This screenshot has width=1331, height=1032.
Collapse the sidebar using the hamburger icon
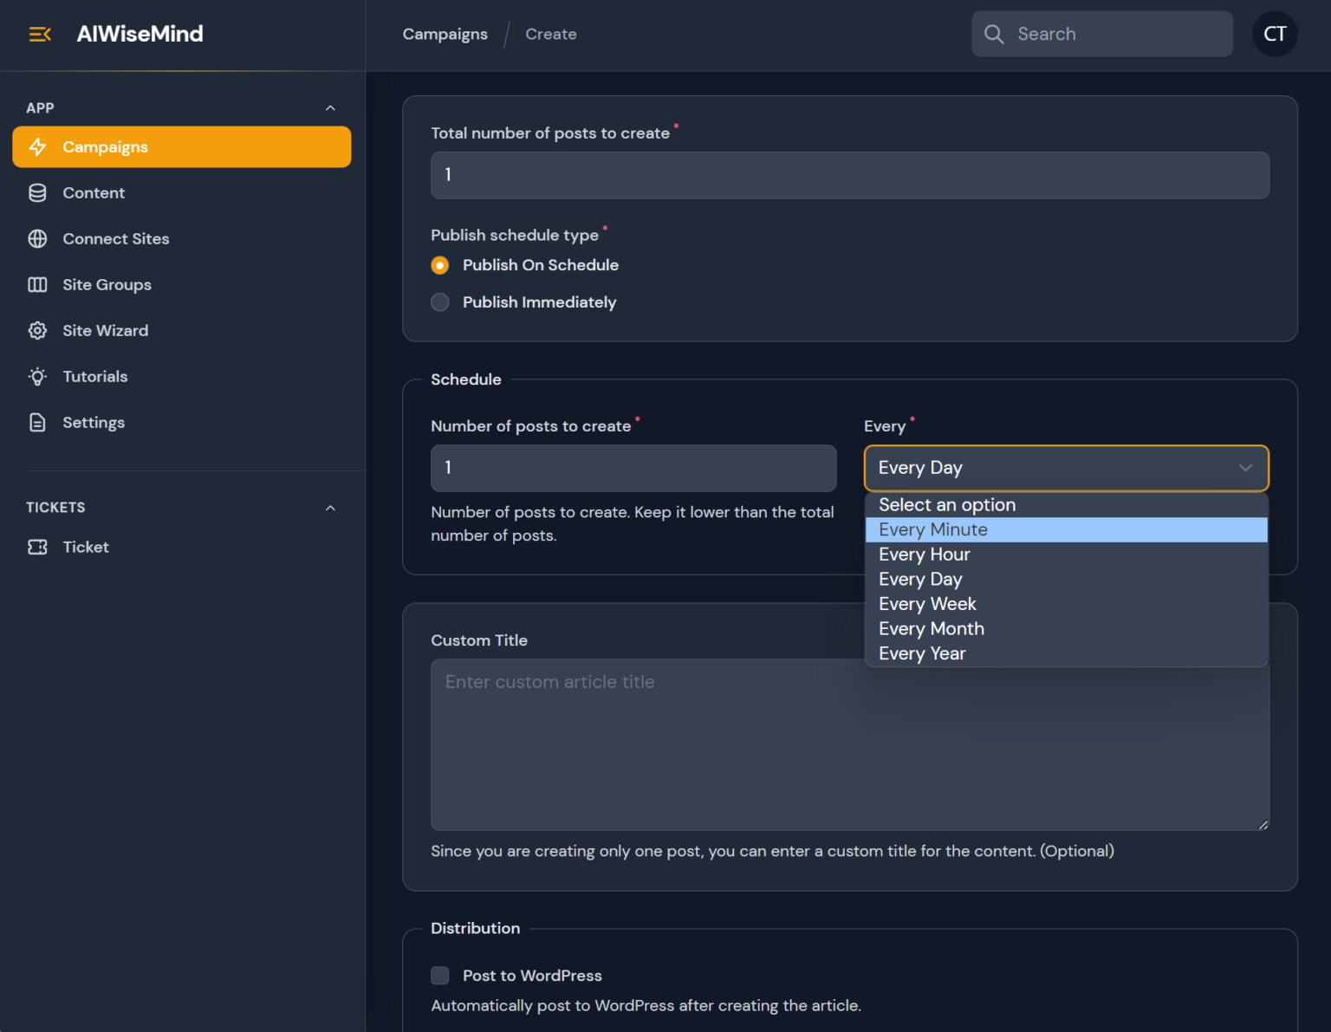(x=40, y=34)
